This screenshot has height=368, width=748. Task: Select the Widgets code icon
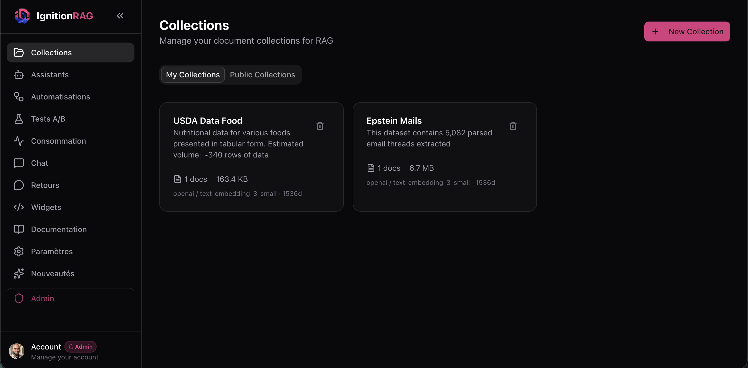(x=19, y=207)
